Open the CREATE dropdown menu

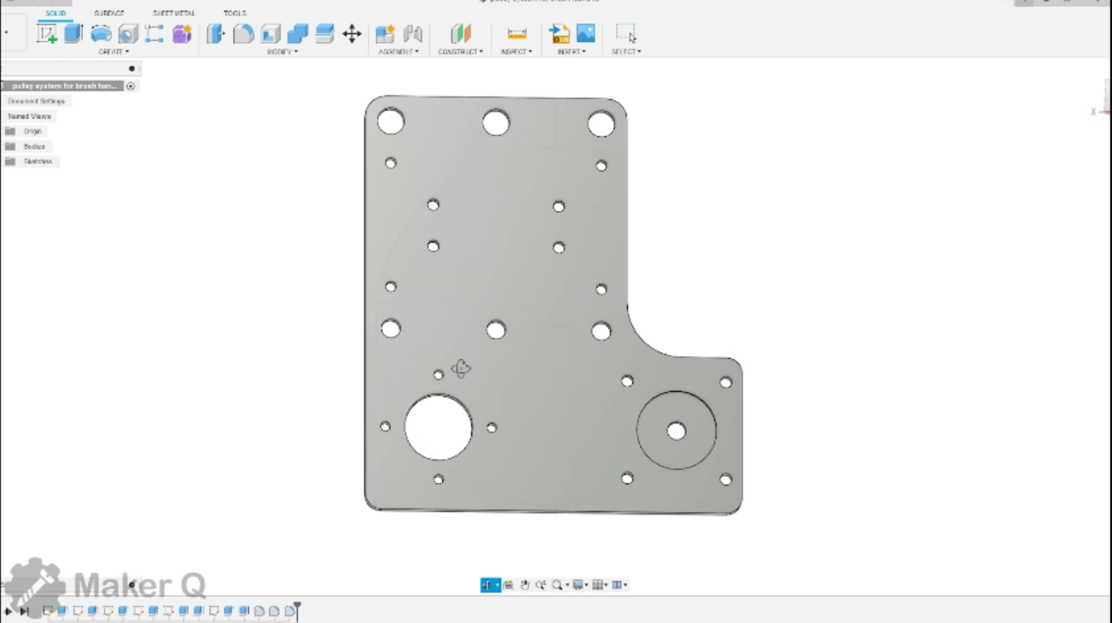point(113,52)
